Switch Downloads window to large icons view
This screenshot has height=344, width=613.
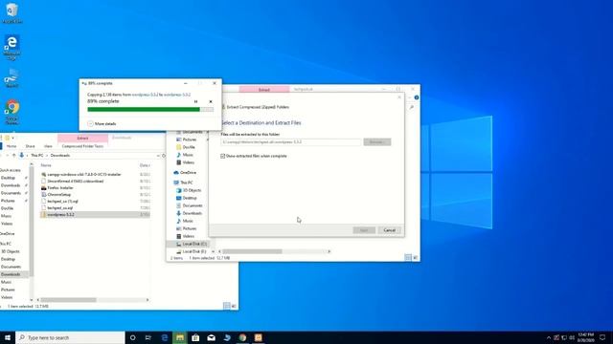[x=234, y=306]
